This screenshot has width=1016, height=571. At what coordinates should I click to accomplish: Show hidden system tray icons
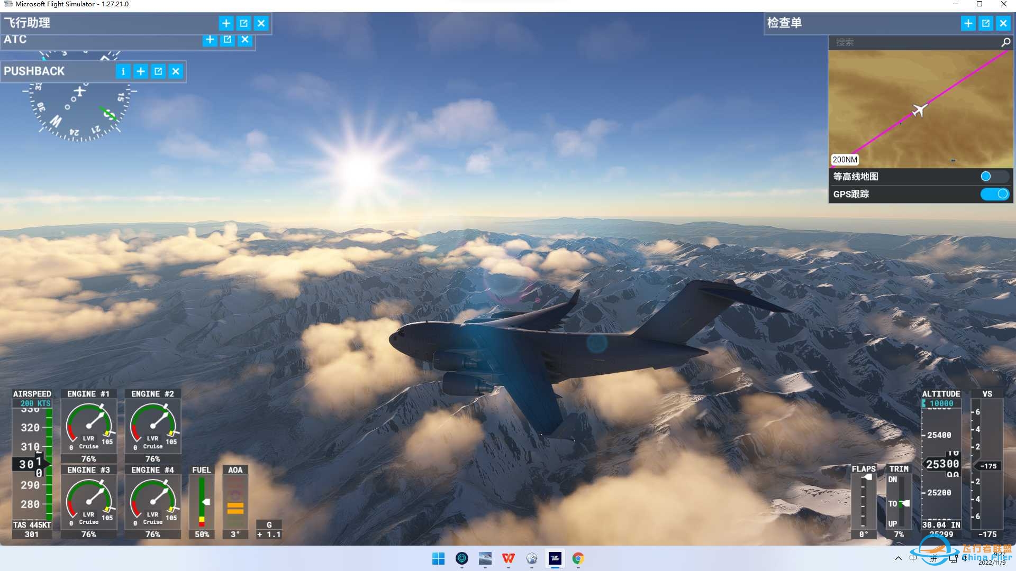coord(899,558)
